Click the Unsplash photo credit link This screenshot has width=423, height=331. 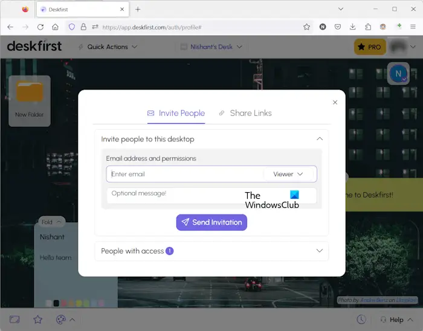click(407, 300)
